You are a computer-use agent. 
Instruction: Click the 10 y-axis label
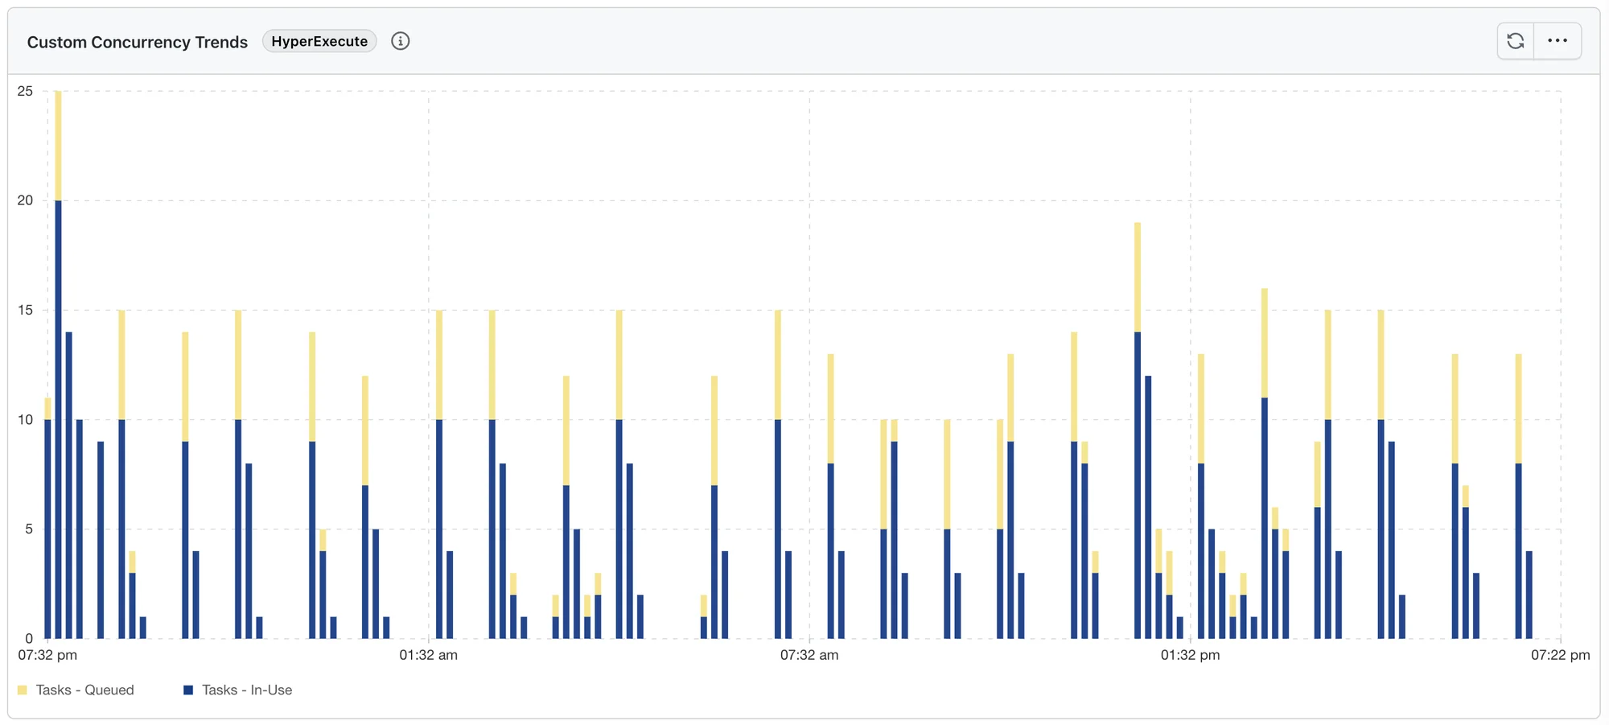click(25, 419)
